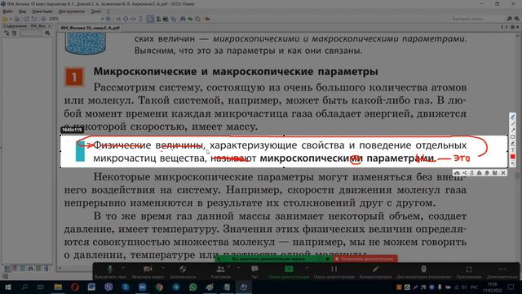Open the Вид menu

(22, 11)
